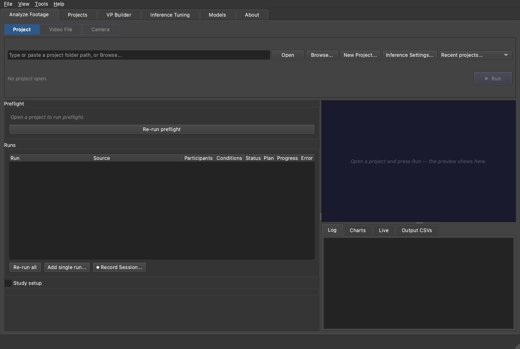Viewport: 520px width, 349px height.
Task: Click the preview placeholder message text
Action: (x=418, y=161)
